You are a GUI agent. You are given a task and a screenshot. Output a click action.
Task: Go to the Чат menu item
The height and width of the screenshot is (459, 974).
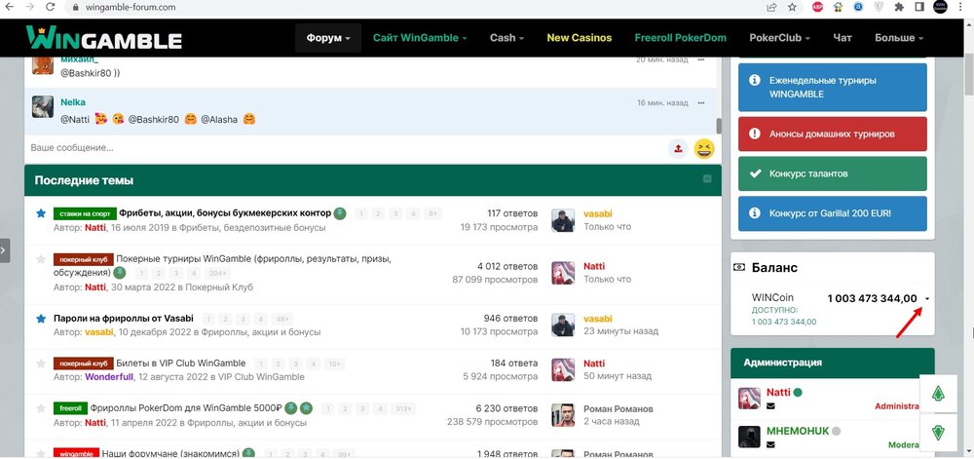pyautogui.click(x=843, y=38)
